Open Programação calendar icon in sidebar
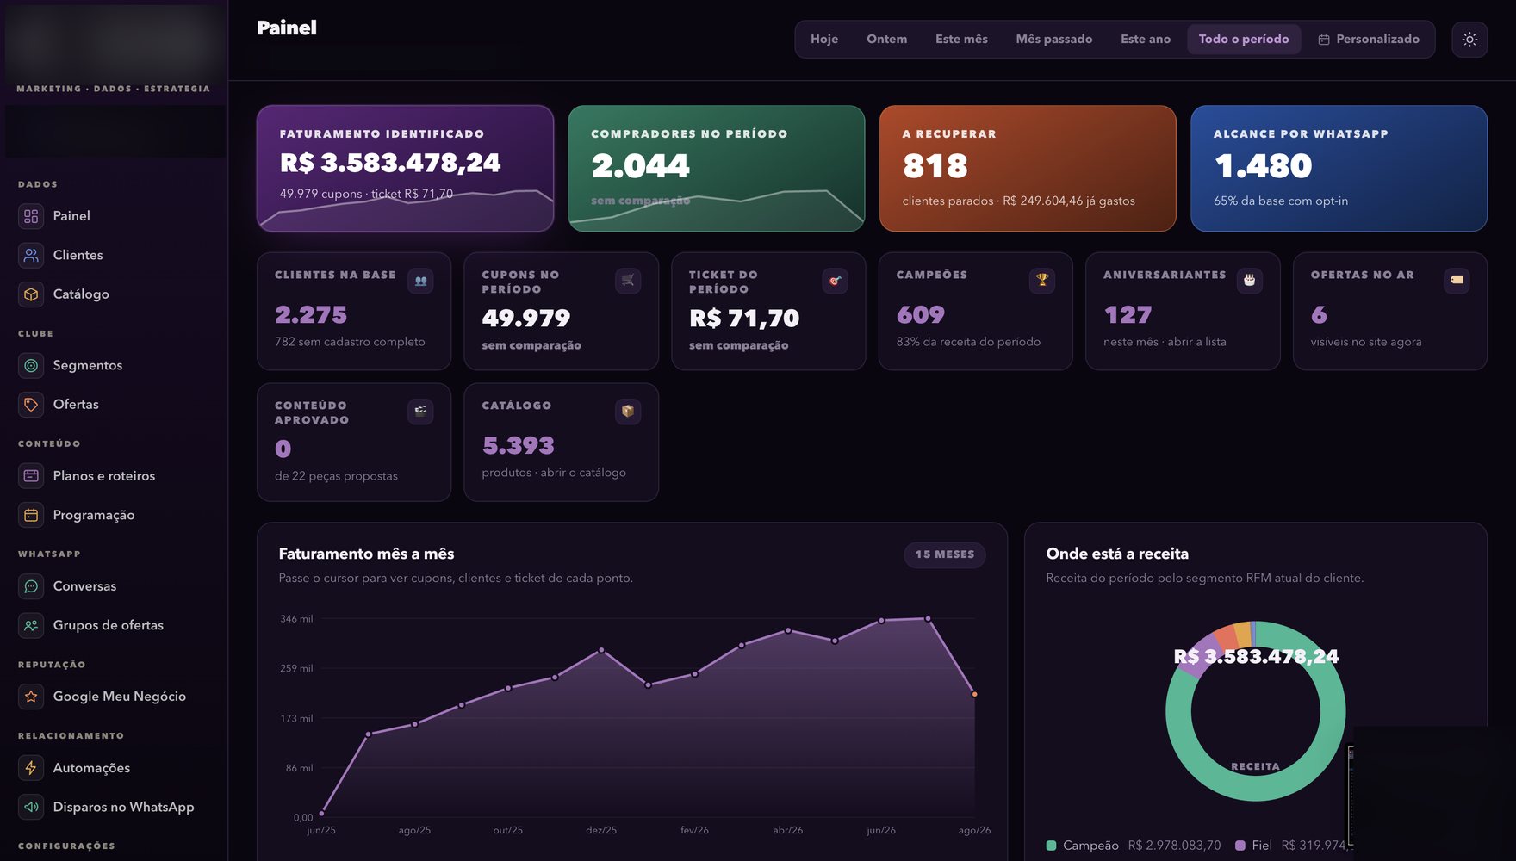 click(31, 515)
